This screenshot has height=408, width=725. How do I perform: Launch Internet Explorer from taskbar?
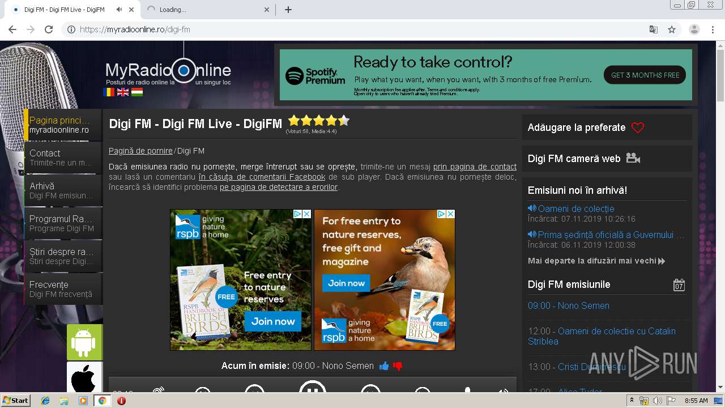pyautogui.click(x=45, y=401)
